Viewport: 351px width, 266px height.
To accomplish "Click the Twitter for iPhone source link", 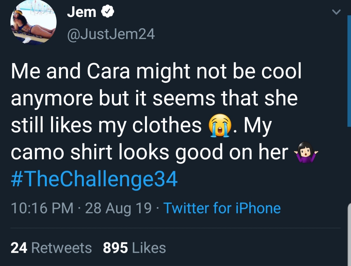I will click(x=222, y=208).
